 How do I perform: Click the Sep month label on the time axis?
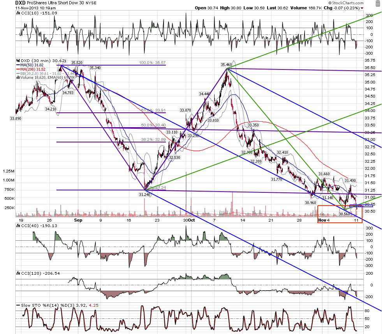(78, 220)
